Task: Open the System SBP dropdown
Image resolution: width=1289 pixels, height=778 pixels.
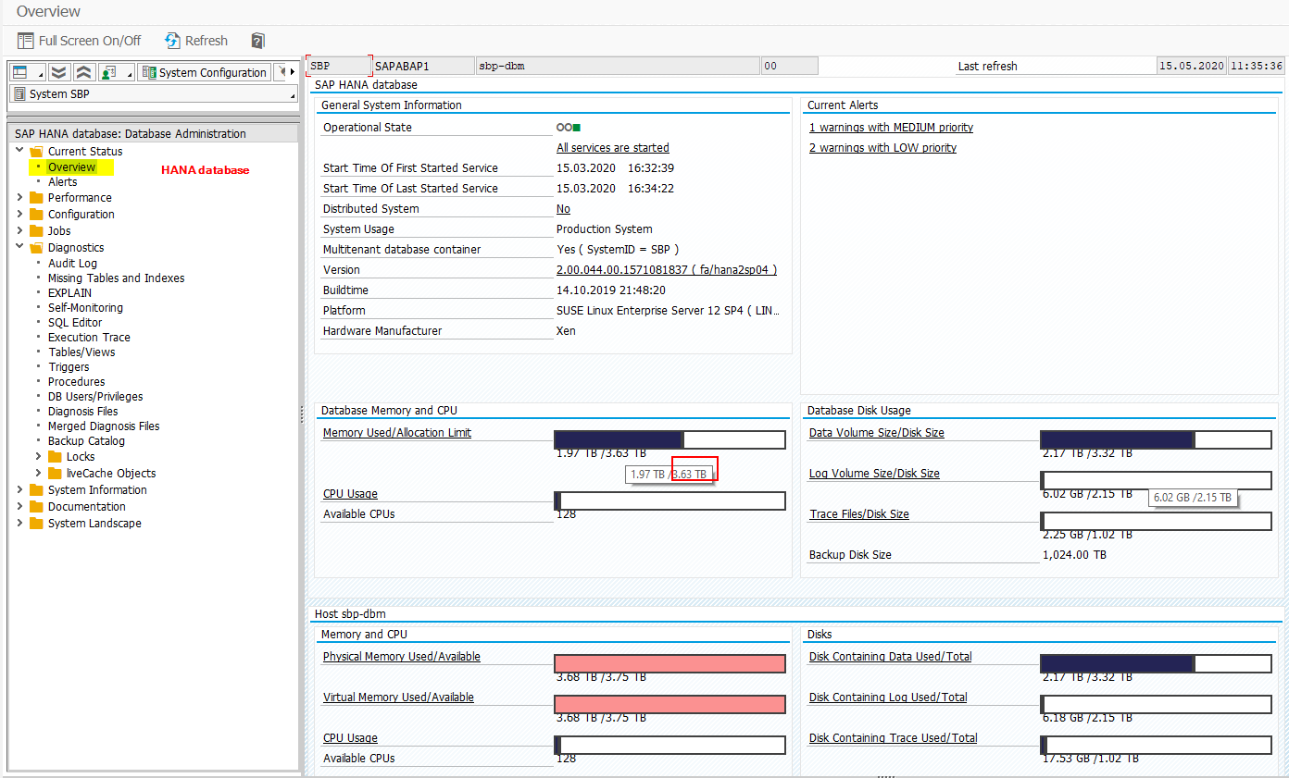Action: (x=153, y=93)
